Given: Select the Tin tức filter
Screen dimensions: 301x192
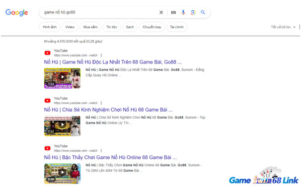Looking at the screenshot, I should coord(112,27).
